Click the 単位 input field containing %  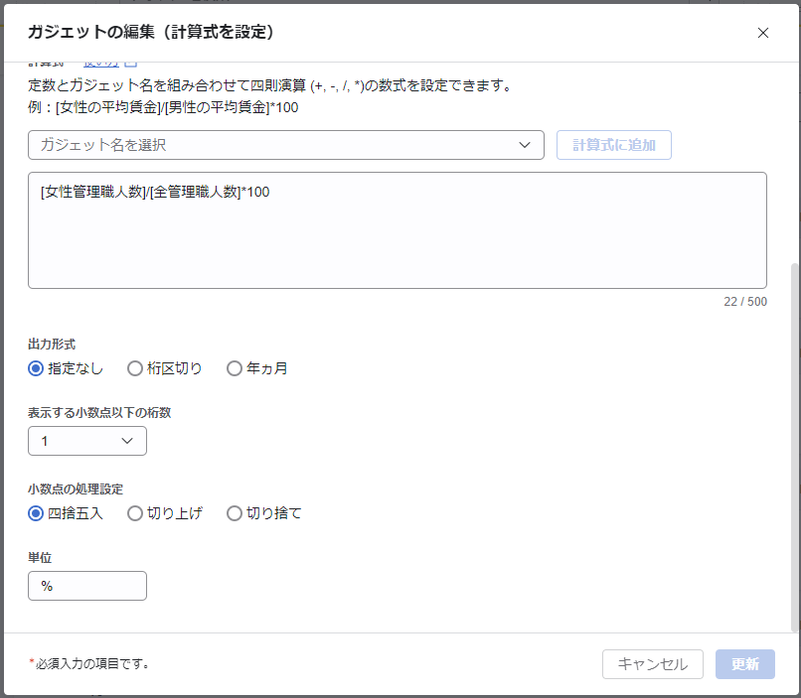[86, 586]
